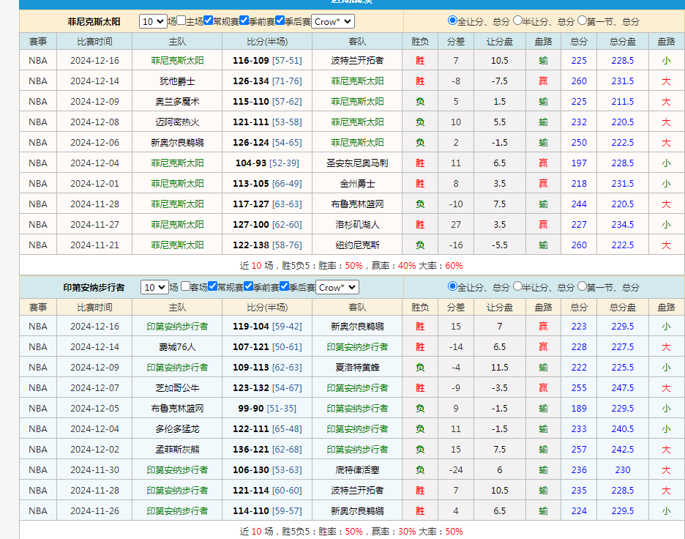Image resolution: width=685 pixels, height=539 pixels.
Task: Uncheck 季后赛 in the Suns filter row
Action: (x=281, y=22)
